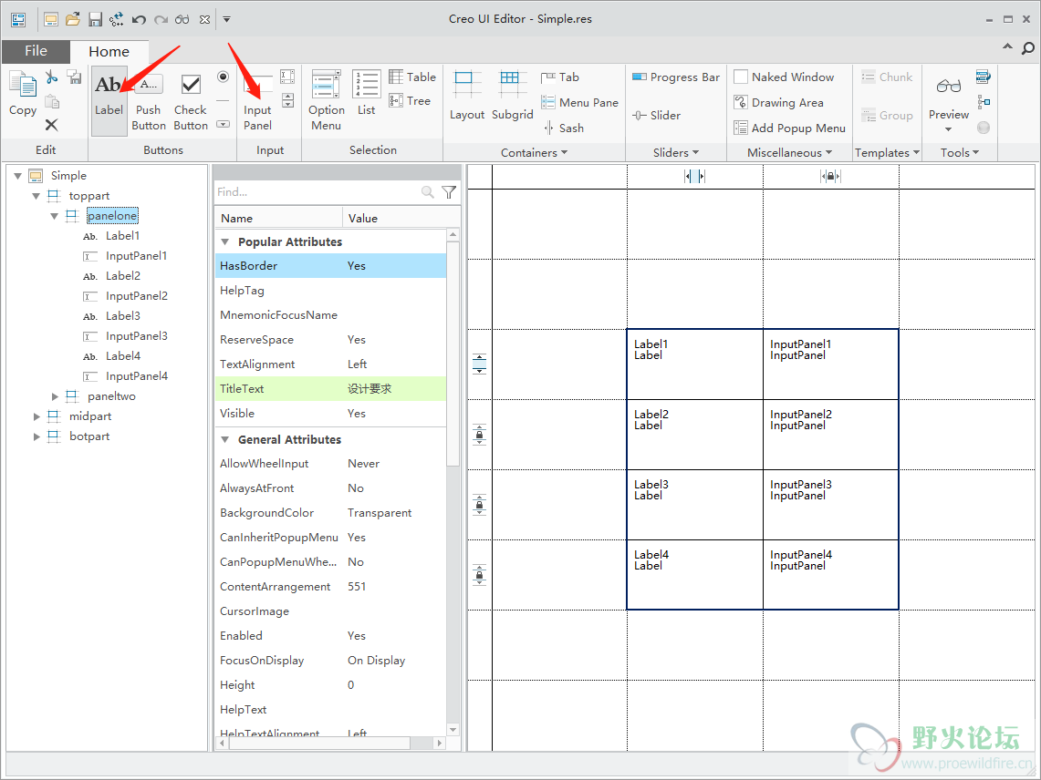Add a Subgrid container

[512, 96]
